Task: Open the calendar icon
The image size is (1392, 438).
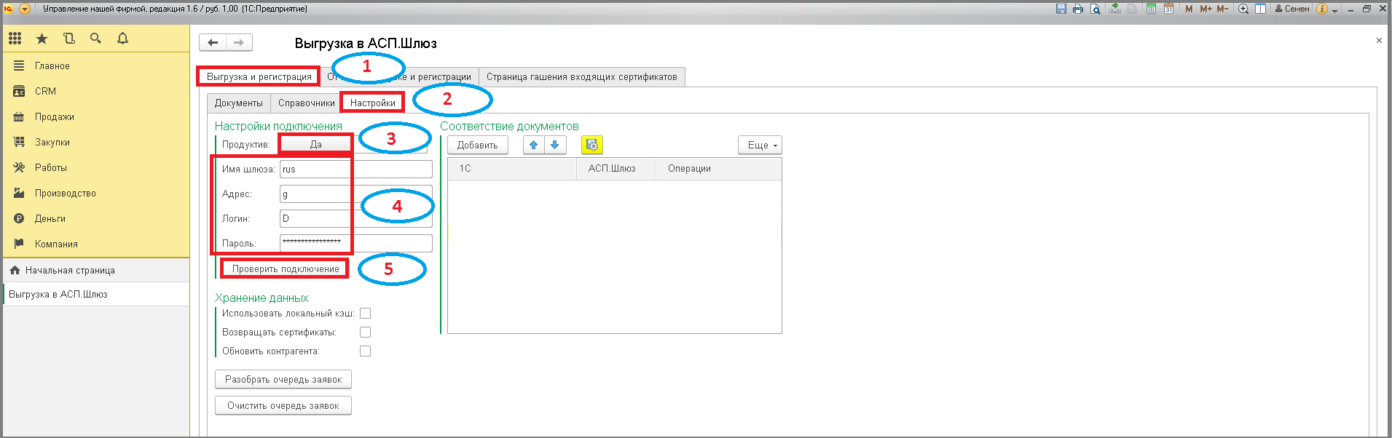Action: 1168,9
